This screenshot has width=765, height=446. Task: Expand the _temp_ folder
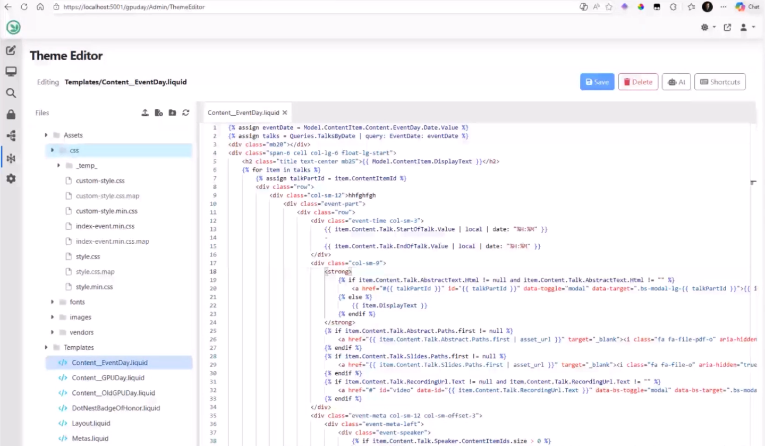[59, 166]
